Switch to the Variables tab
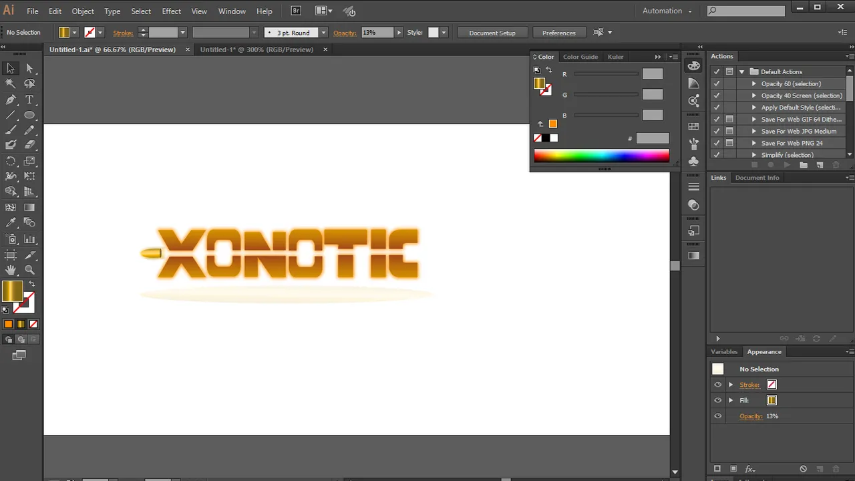Image resolution: width=855 pixels, height=481 pixels. point(724,351)
